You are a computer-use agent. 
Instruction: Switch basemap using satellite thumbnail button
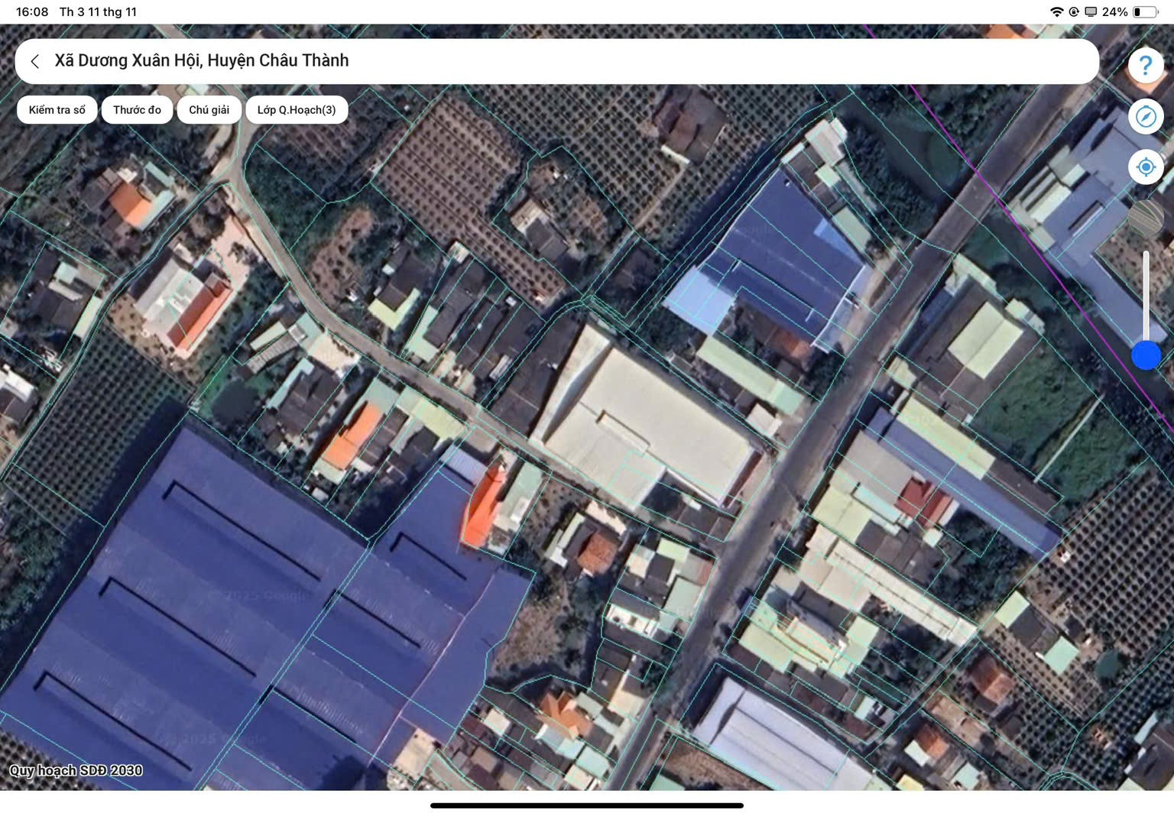1145,218
